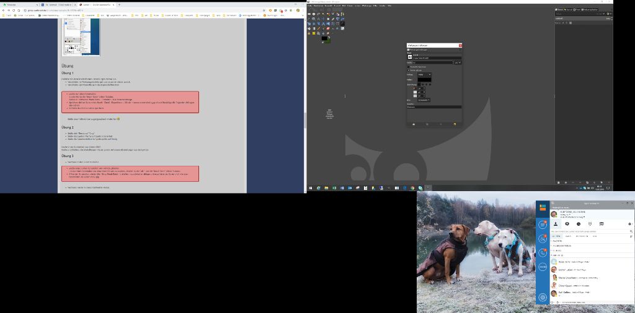Click the search field in the softphone
This screenshot has height=313, width=635.
tap(589, 231)
